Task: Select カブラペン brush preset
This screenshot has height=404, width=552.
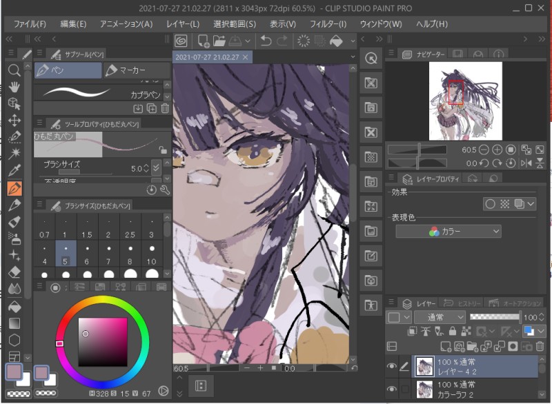Action: pyautogui.click(x=98, y=93)
